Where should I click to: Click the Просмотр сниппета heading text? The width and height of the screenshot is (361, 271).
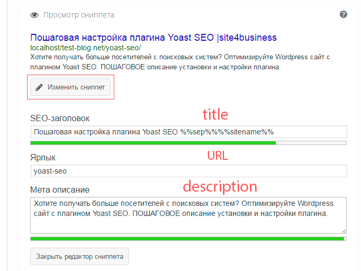pyautogui.click(x=79, y=15)
